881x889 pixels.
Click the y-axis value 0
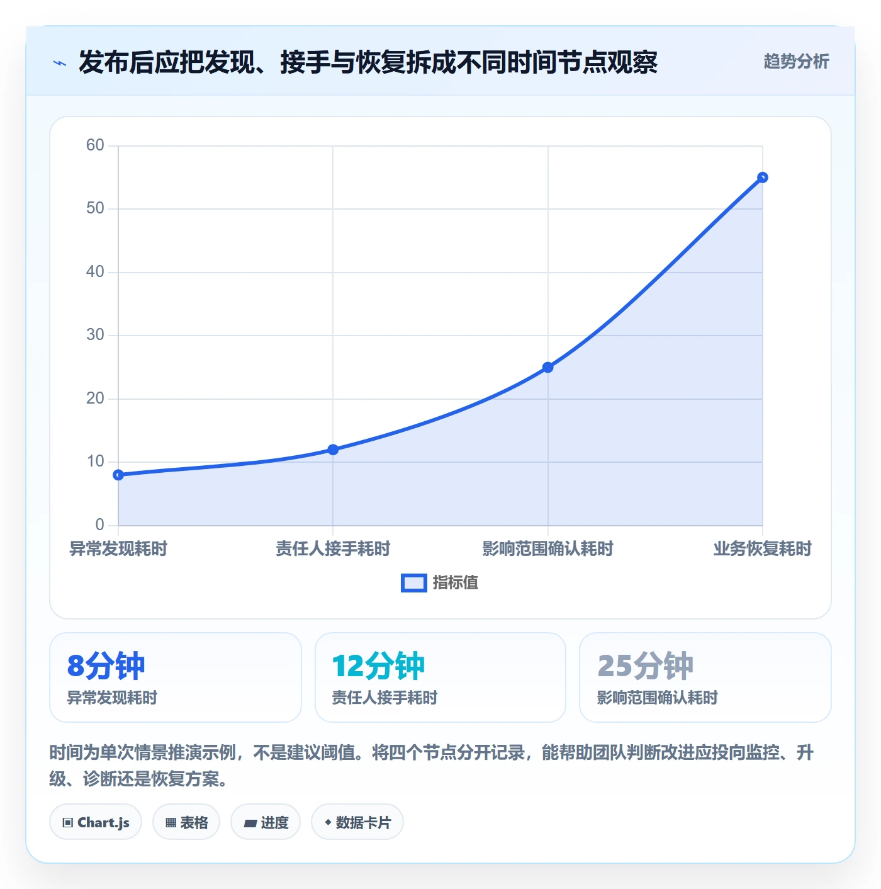point(99,525)
